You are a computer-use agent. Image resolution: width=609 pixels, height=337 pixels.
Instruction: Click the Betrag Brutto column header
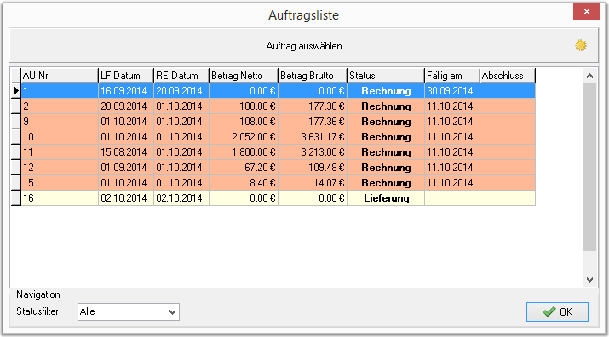313,76
